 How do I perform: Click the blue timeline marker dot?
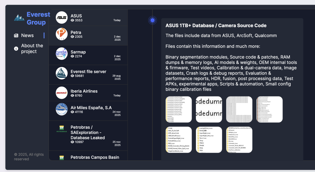[152, 20]
